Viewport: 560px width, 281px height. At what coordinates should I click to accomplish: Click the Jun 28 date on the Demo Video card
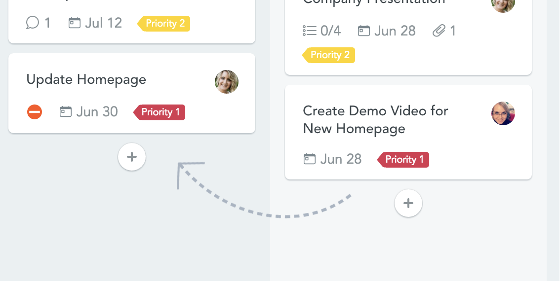[x=341, y=159]
